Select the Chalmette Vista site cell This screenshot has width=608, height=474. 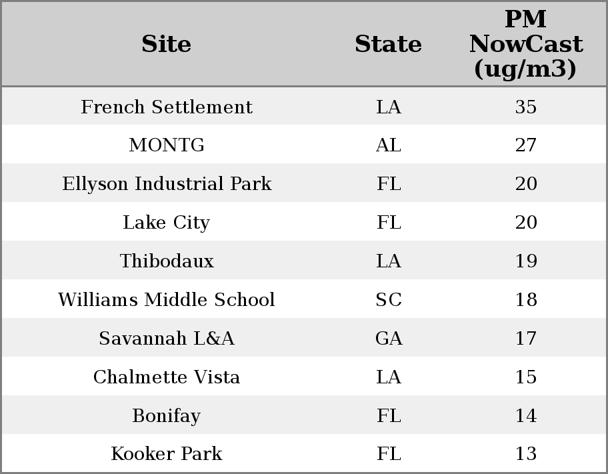(167, 377)
